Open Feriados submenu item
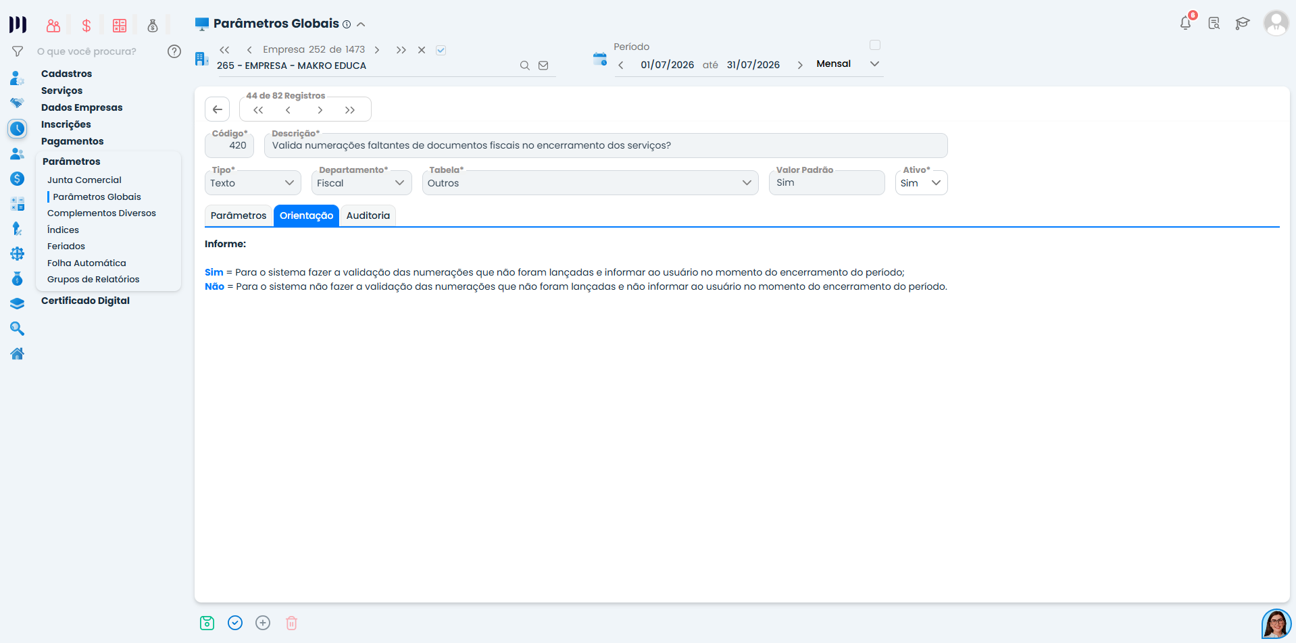The image size is (1296, 643). click(x=66, y=246)
